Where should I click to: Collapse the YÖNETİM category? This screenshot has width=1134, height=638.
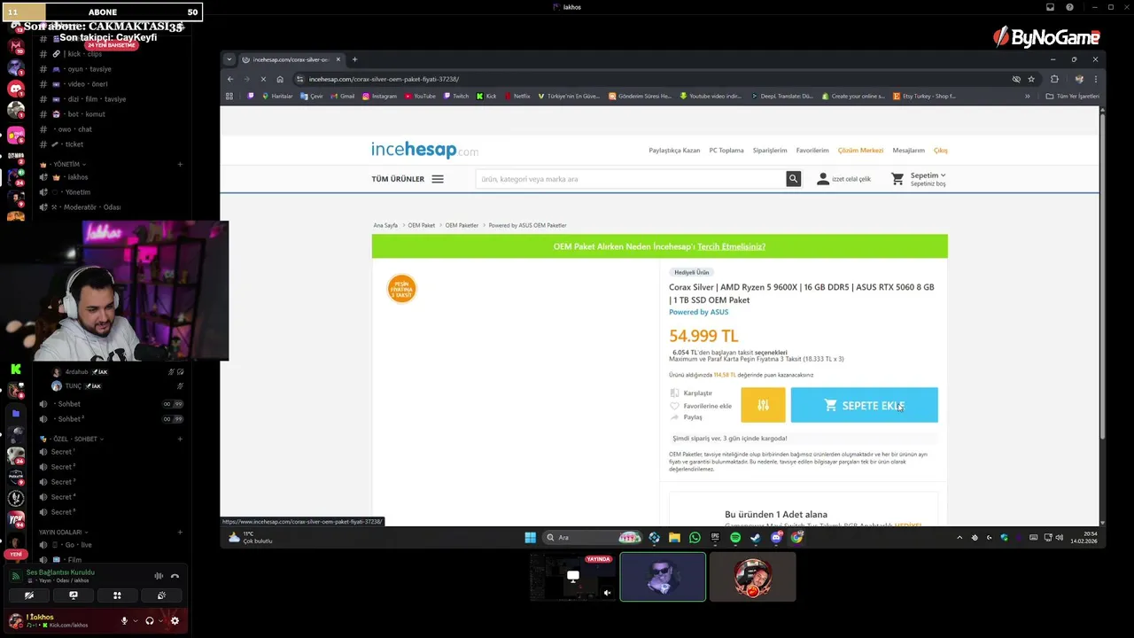pos(66,164)
